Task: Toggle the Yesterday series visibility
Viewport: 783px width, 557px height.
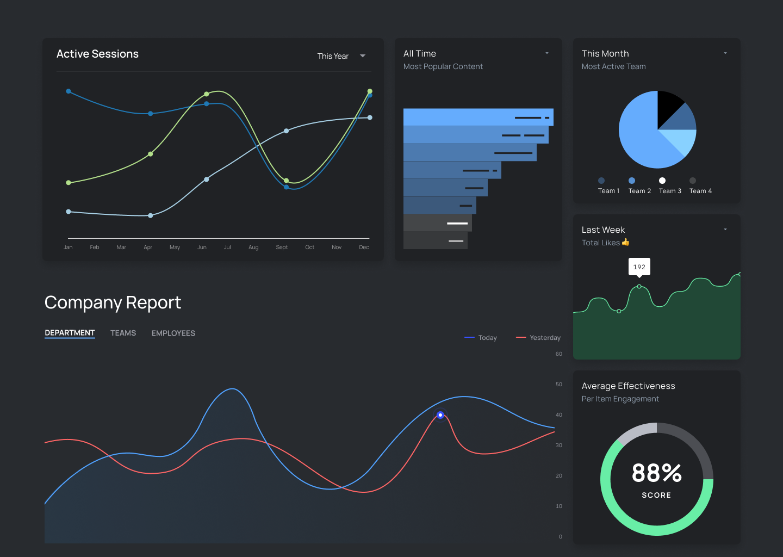Action: [538, 337]
